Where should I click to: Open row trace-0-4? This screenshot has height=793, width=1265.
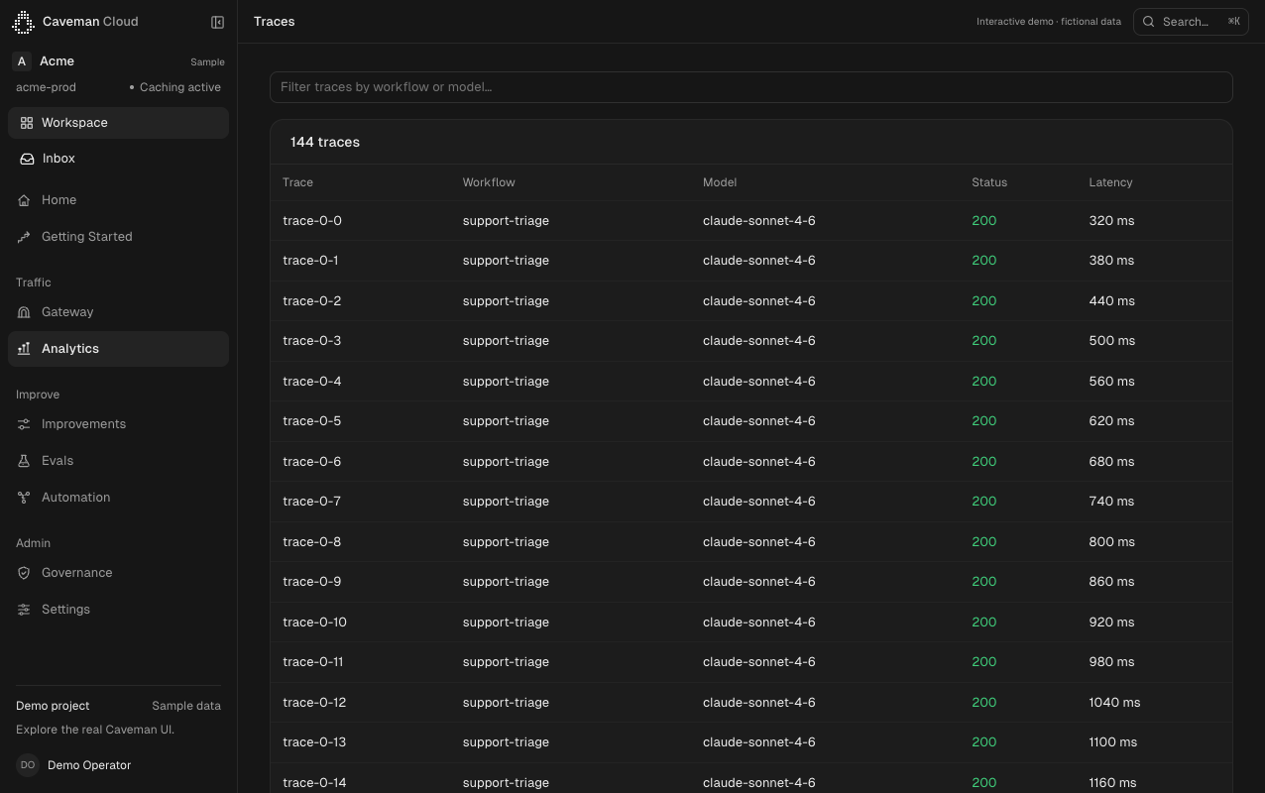coord(750,382)
